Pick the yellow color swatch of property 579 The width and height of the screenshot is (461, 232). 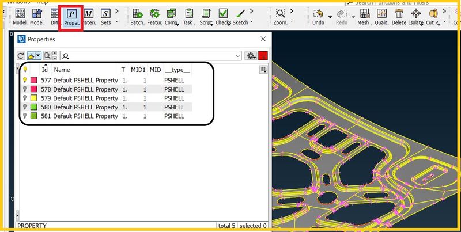(34, 98)
